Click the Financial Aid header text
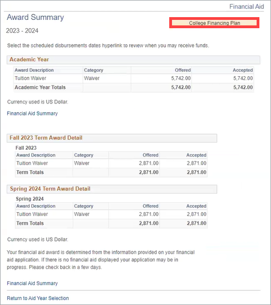Screen dimensions: 271x305 coord(247,7)
